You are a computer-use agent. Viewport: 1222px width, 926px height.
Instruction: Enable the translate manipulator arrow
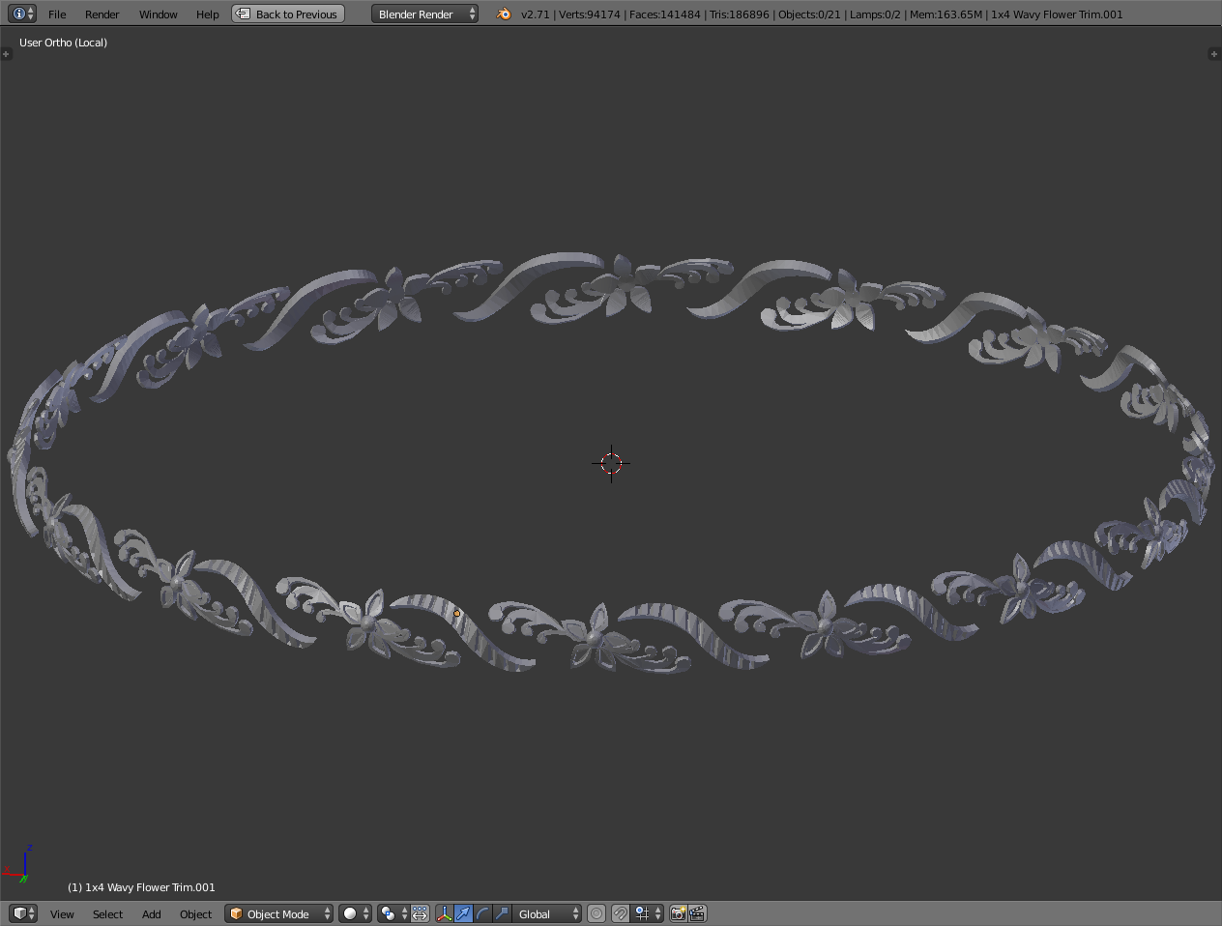click(464, 913)
